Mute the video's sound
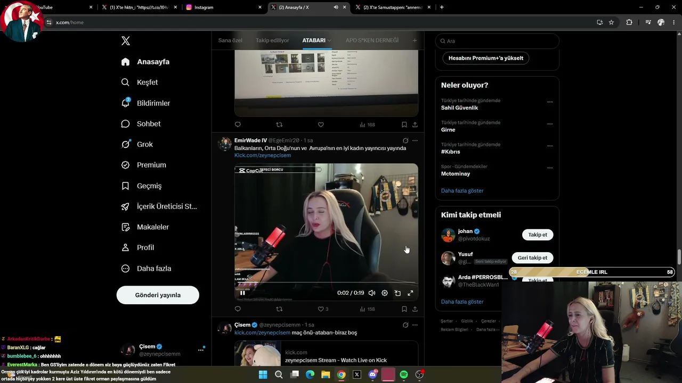Image resolution: width=682 pixels, height=383 pixels. [x=372, y=293]
